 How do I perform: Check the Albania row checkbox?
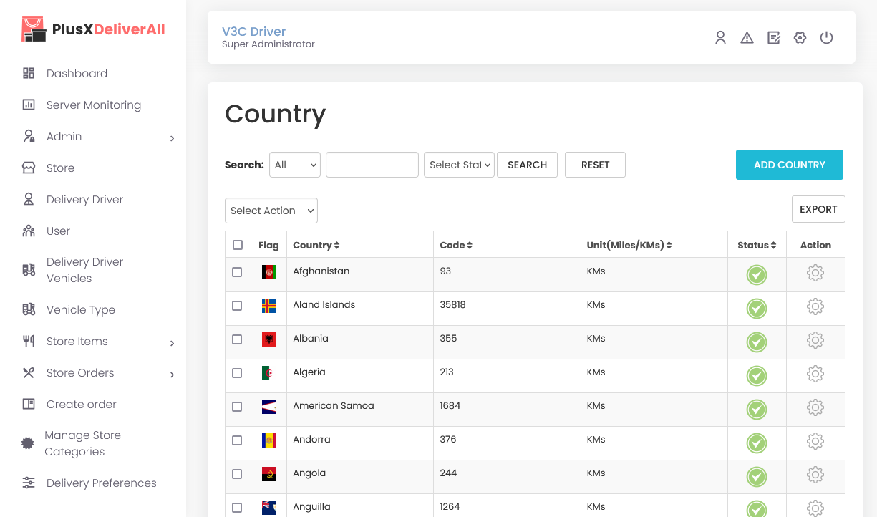[237, 339]
